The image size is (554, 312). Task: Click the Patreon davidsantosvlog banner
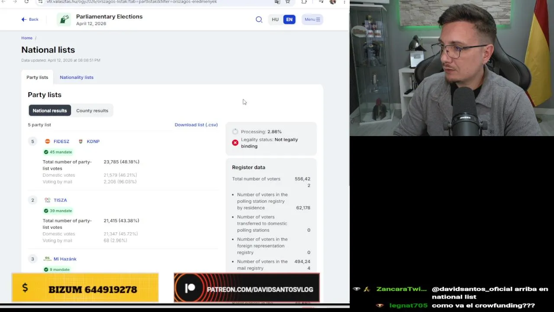point(247,288)
